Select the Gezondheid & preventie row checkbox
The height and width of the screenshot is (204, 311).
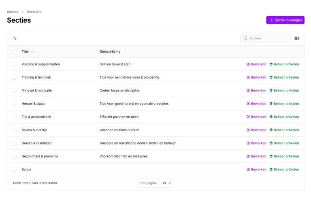click(x=14, y=156)
